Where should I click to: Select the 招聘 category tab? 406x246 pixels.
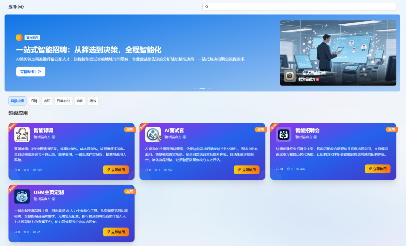[34, 101]
